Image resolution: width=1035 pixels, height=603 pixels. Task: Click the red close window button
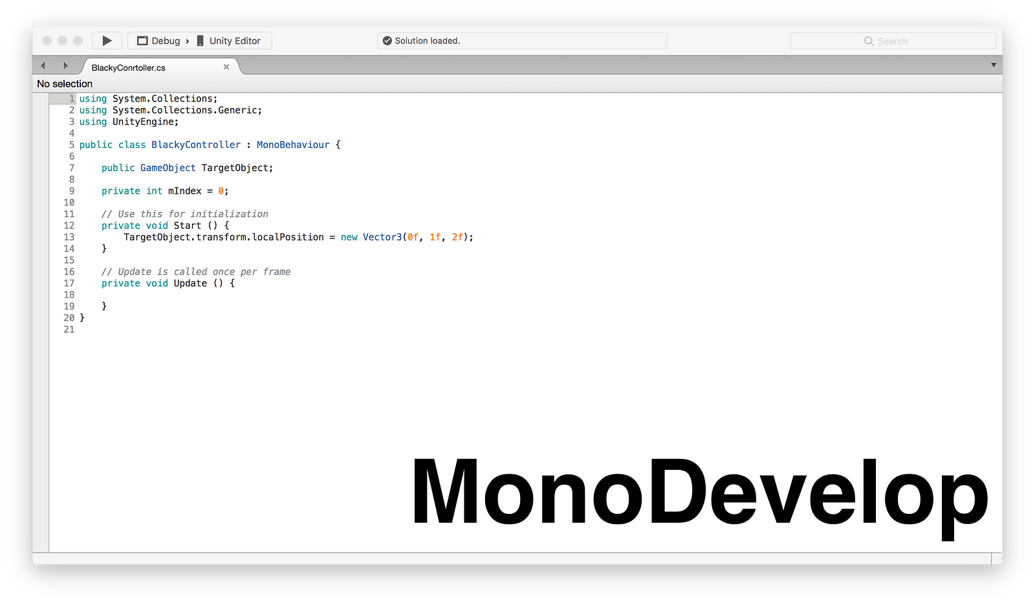pos(47,41)
